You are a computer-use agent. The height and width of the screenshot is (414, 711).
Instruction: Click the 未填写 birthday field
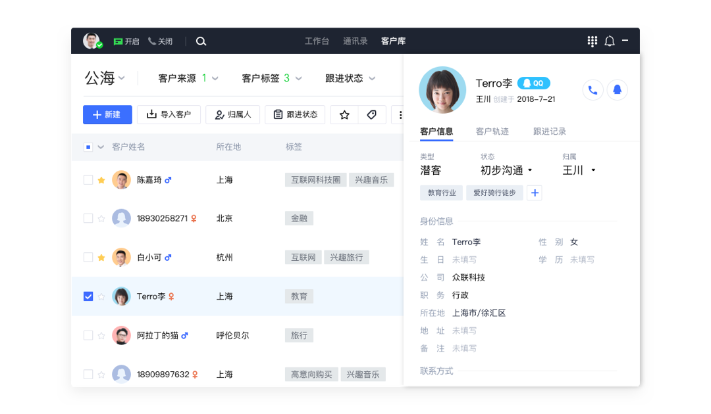point(464,260)
